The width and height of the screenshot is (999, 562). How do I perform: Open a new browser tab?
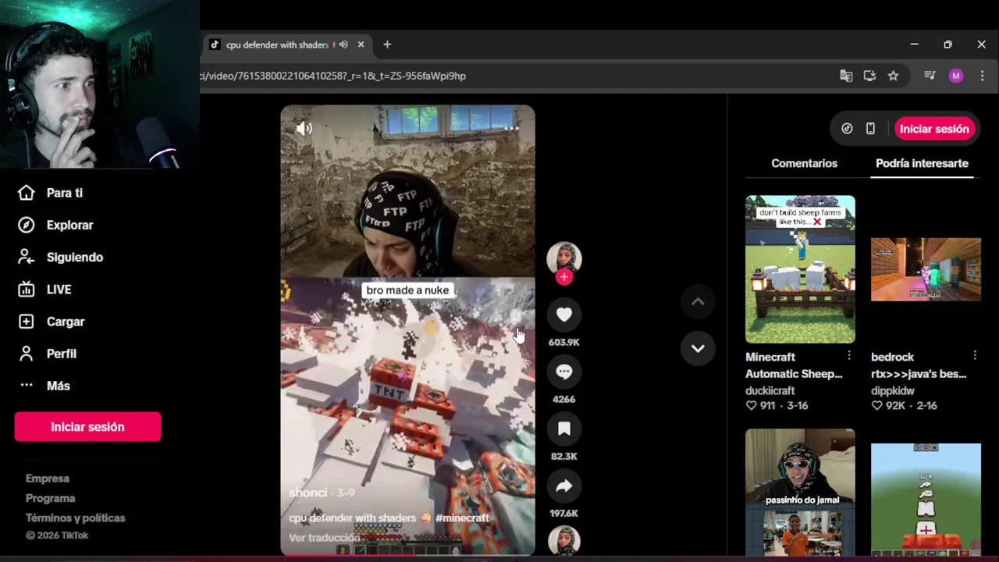click(x=387, y=44)
